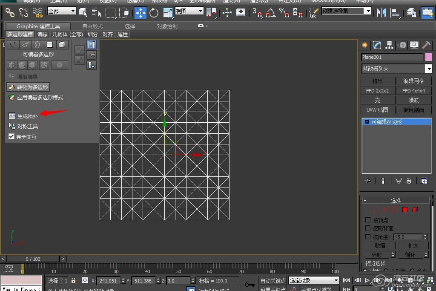Check the 忽略背面 option
This screenshot has width=436, height=291.
[x=368, y=228]
